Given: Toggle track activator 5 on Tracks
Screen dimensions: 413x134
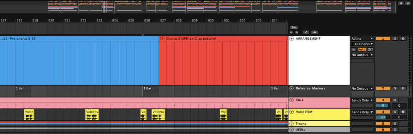Looking at the screenshot, I should pos(383,123).
